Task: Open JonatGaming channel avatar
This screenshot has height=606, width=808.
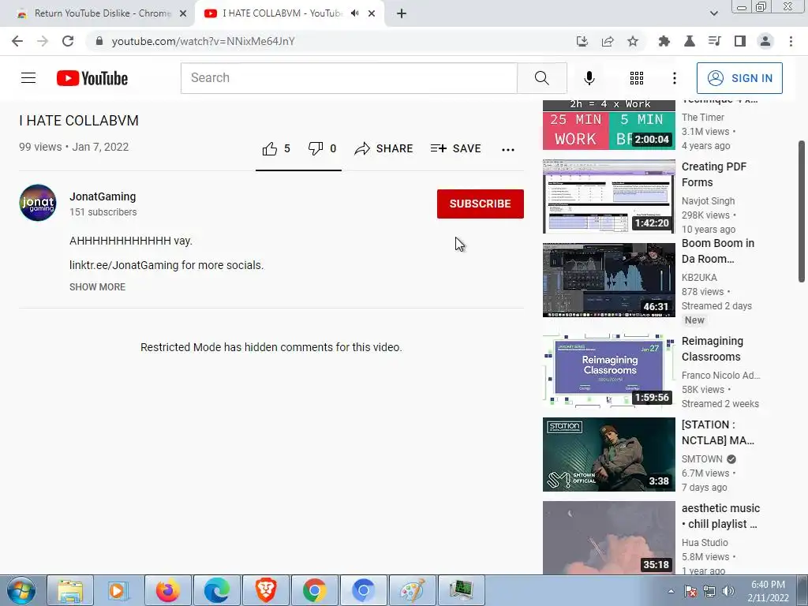Action: 38,203
